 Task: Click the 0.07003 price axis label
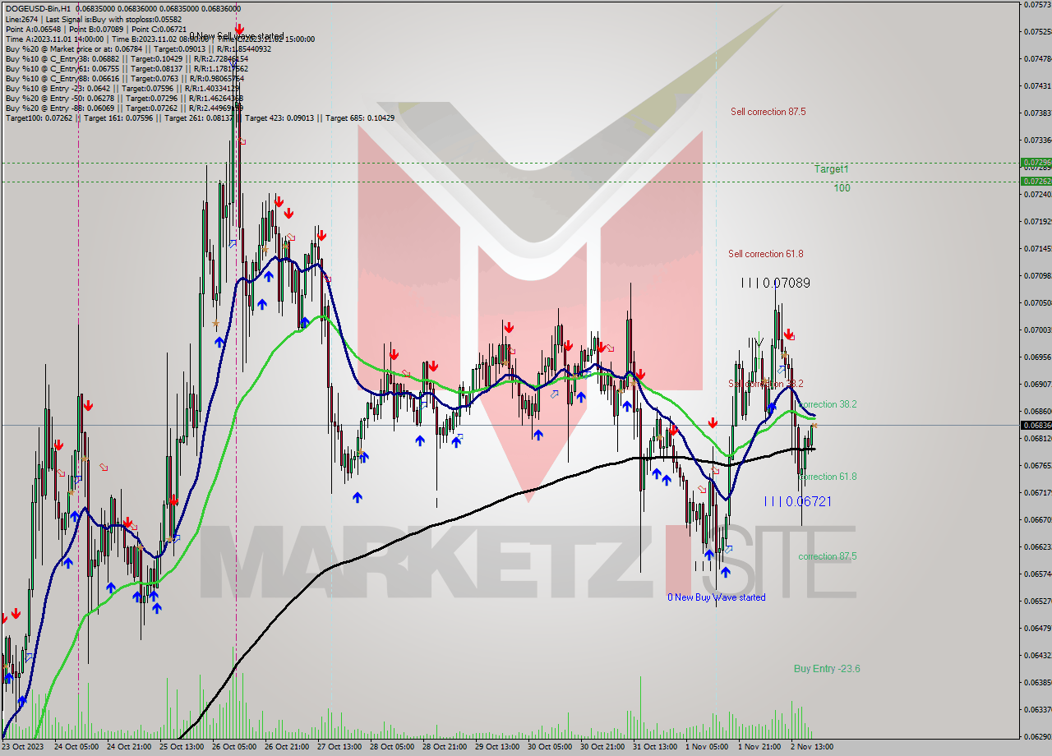coord(1037,330)
